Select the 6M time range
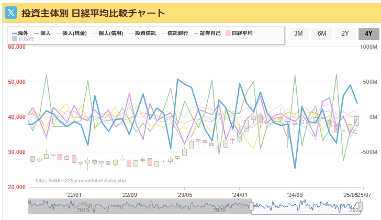Screen dimensions: 381x220 point(322,34)
